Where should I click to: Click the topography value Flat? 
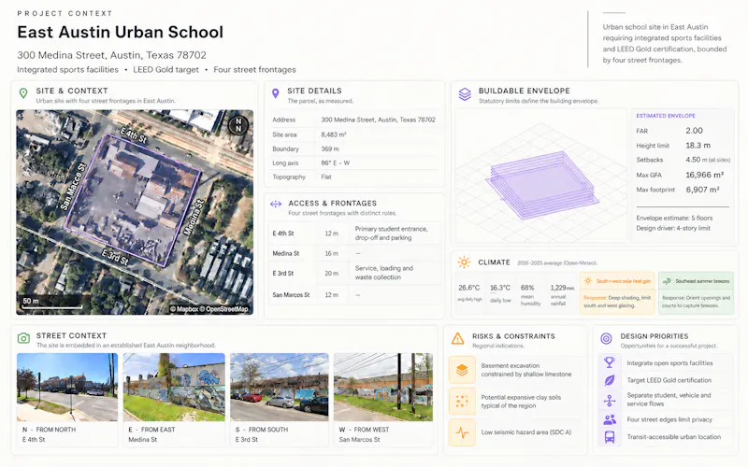(326, 177)
